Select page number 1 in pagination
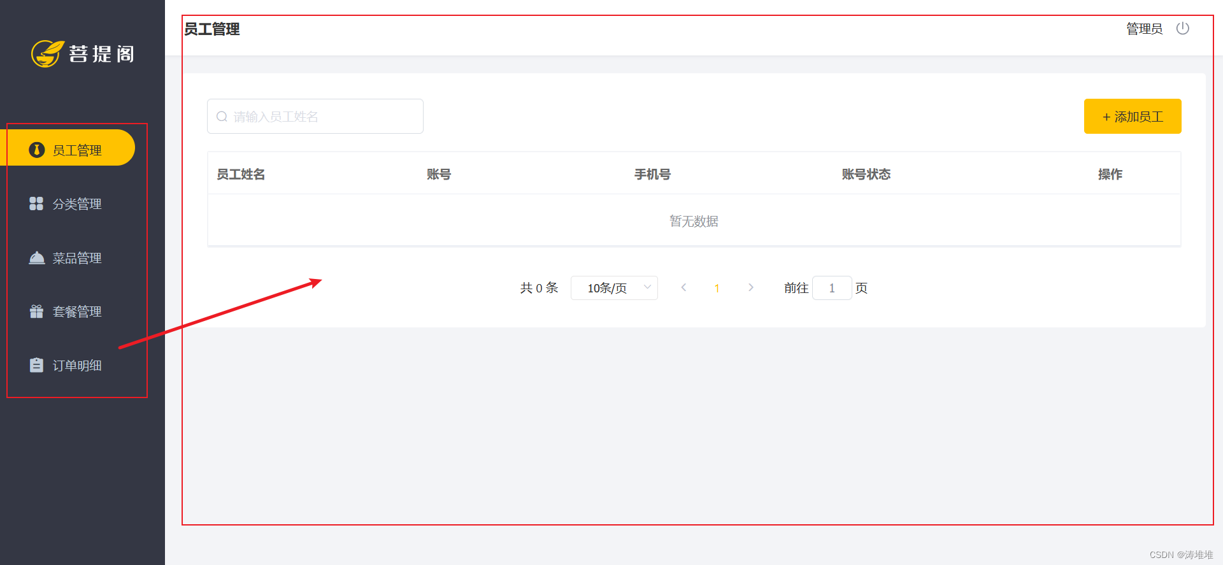The height and width of the screenshot is (565, 1223). coord(717,288)
